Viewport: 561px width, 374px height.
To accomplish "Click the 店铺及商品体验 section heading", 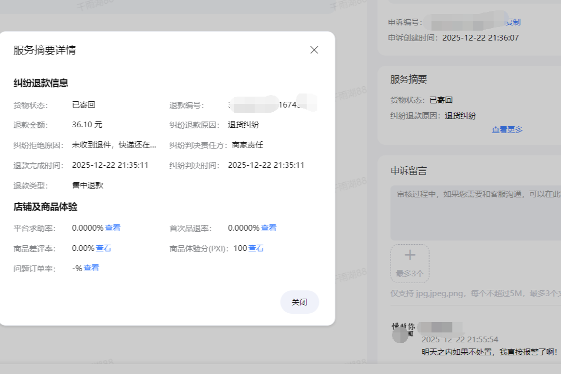I will tap(46, 207).
